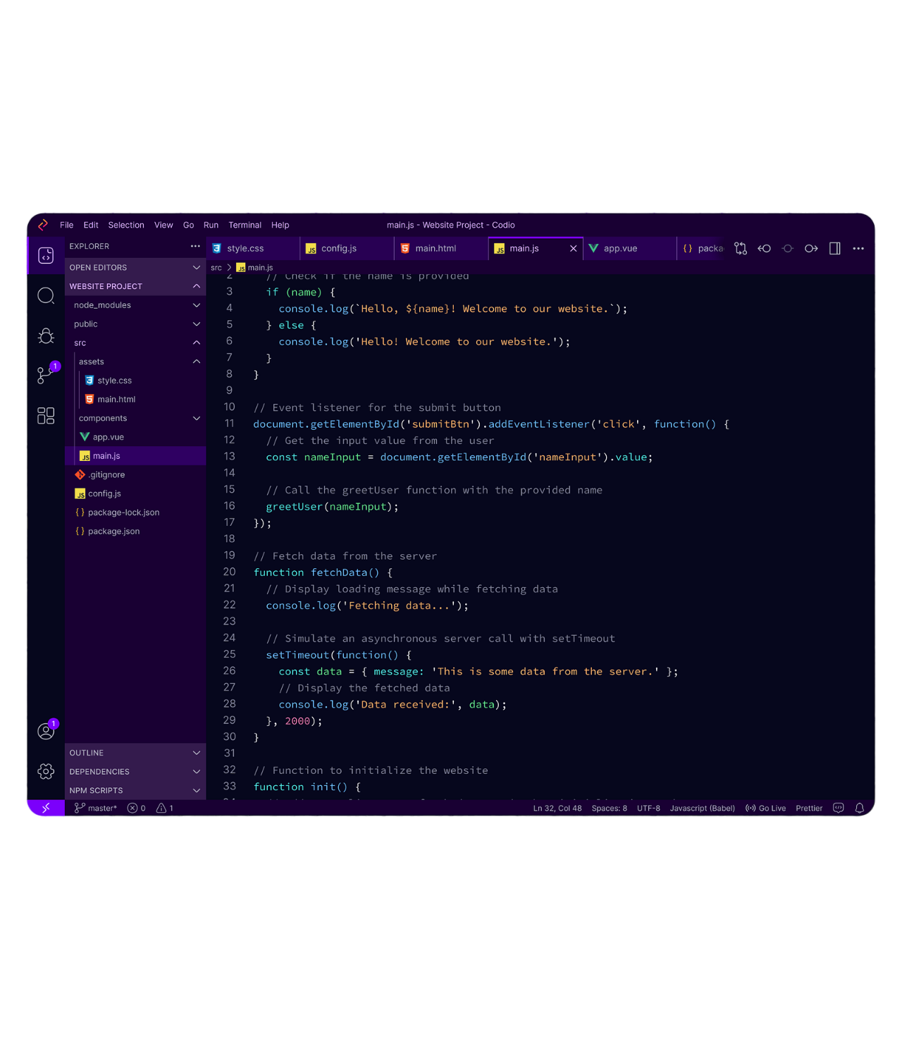Go to previous change arrow icon
The height and width of the screenshot is (1039, 902).
[765, 248]
